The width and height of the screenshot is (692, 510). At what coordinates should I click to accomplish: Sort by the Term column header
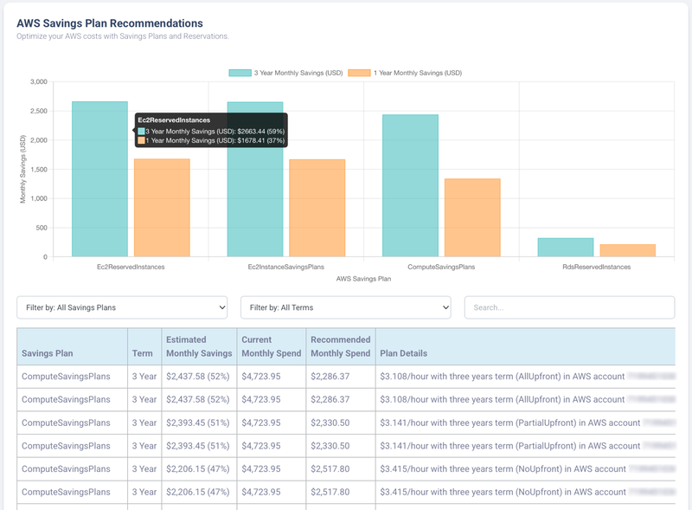(x=144, y=346)
